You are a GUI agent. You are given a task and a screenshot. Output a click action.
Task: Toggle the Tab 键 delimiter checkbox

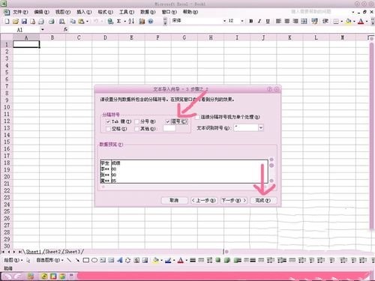point(108,121)
